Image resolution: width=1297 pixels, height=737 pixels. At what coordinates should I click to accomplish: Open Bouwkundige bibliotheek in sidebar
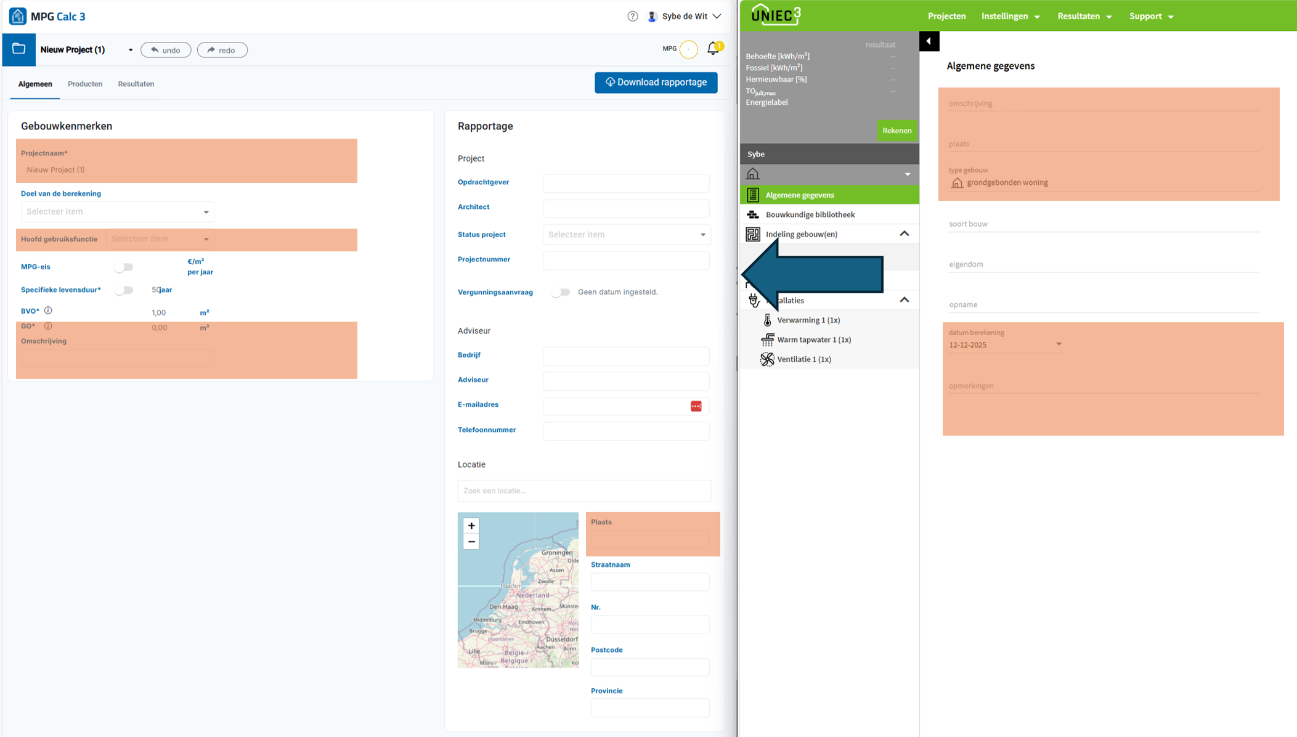point(810,214)
